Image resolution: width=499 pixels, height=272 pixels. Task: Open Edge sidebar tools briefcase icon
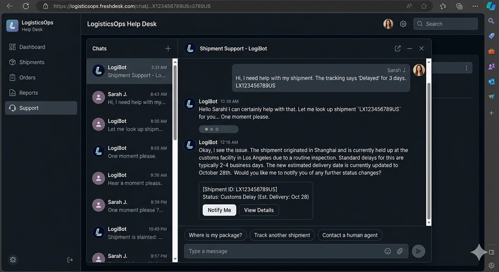492,51
